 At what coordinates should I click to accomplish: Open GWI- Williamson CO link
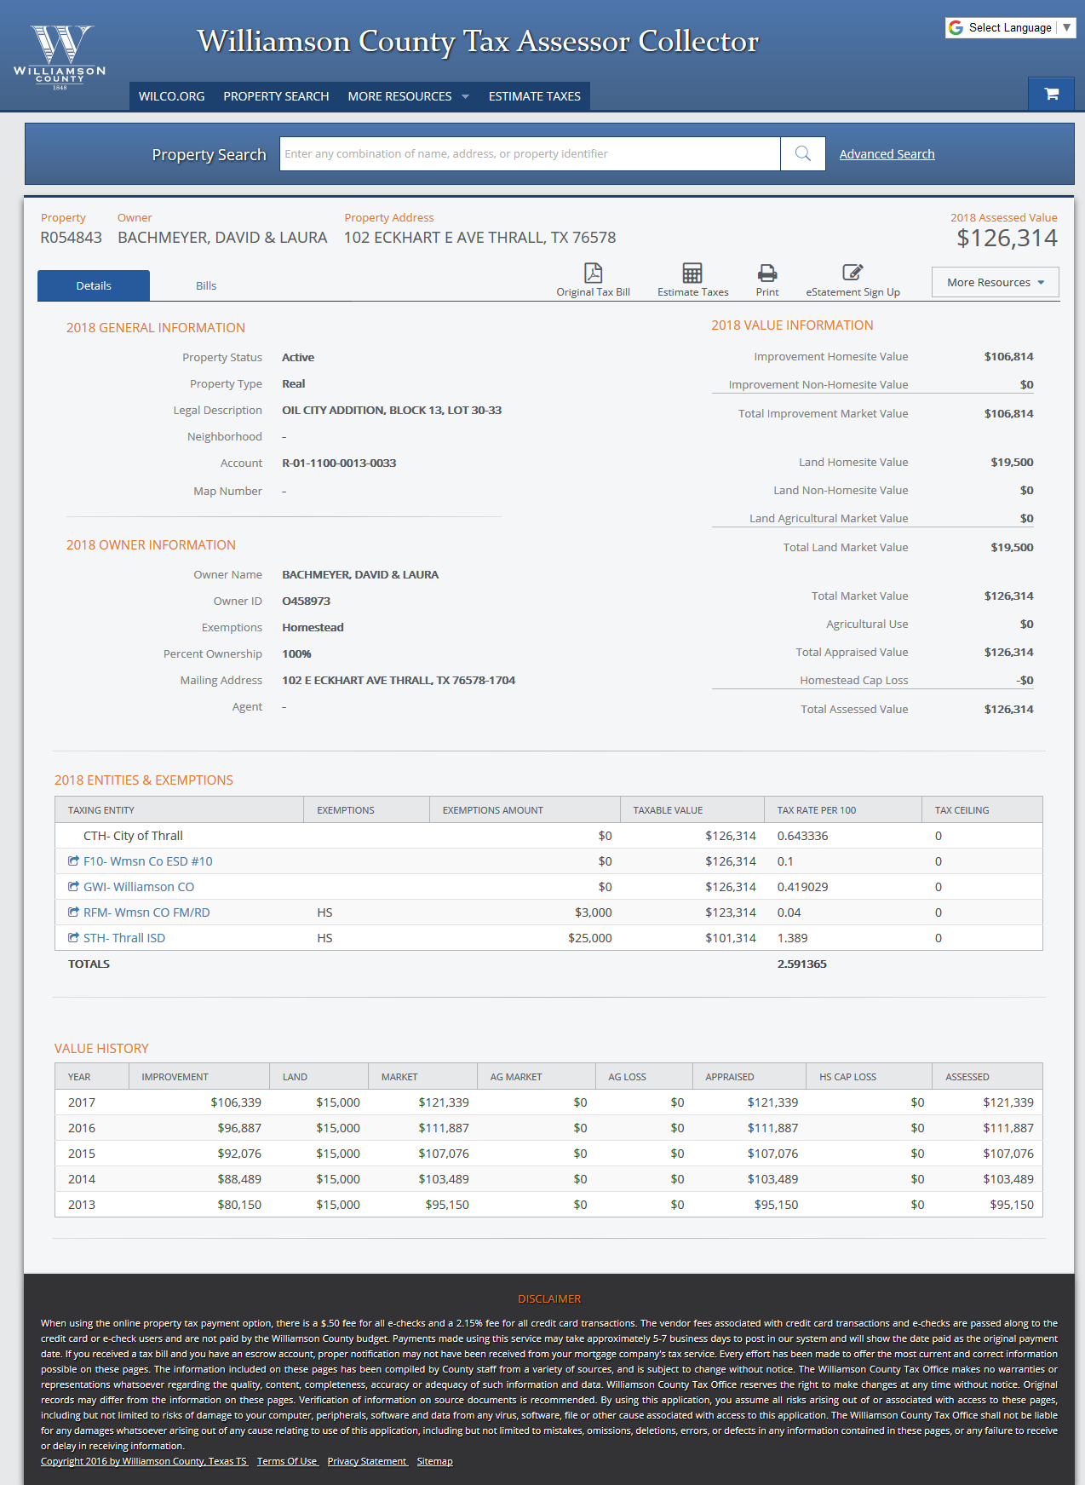tap(139, 887)
